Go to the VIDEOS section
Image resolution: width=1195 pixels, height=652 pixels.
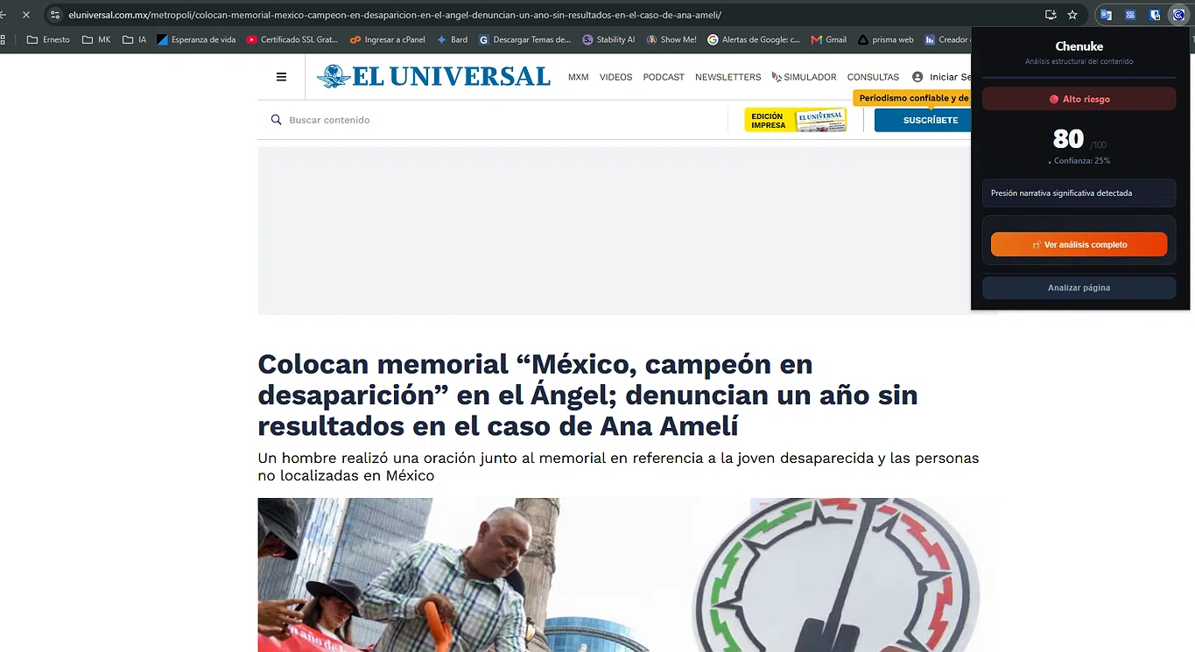(x=615, y=77)
